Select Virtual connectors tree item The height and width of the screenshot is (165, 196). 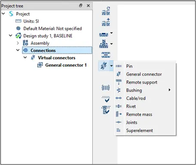click(x=57, y=58)
